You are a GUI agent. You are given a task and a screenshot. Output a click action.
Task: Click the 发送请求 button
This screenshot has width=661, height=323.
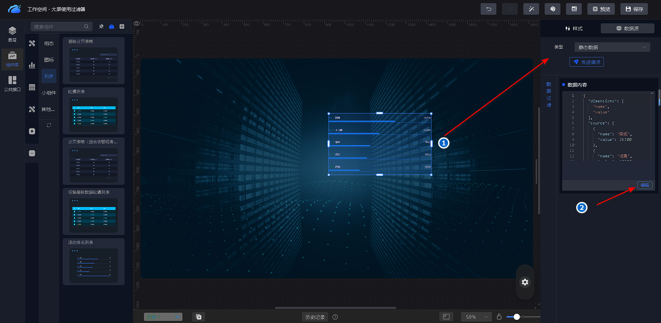coord(586,62)
